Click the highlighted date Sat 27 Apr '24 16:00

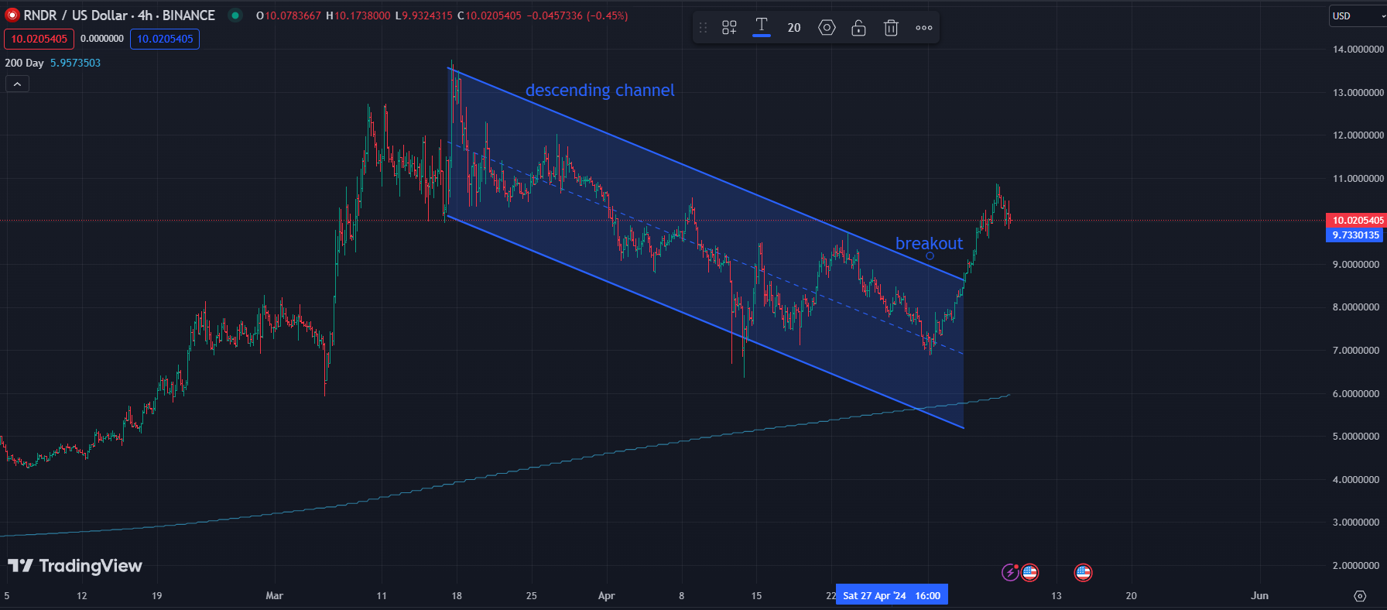(892, 595)
